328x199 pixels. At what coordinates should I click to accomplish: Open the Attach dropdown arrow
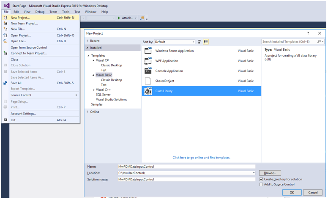point(136,18)
